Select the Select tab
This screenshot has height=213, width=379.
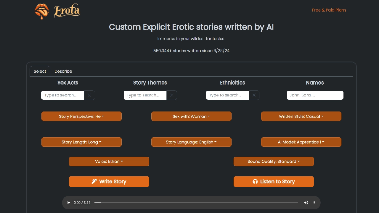(40, 71)
